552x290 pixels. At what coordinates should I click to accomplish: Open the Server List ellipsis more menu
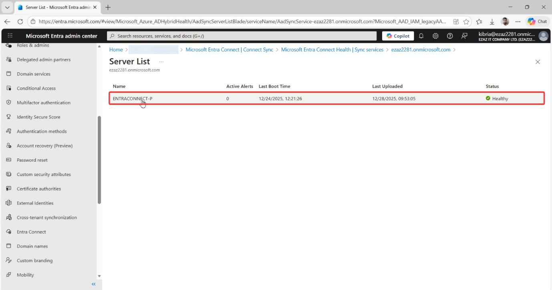click(x=161, y=62)
